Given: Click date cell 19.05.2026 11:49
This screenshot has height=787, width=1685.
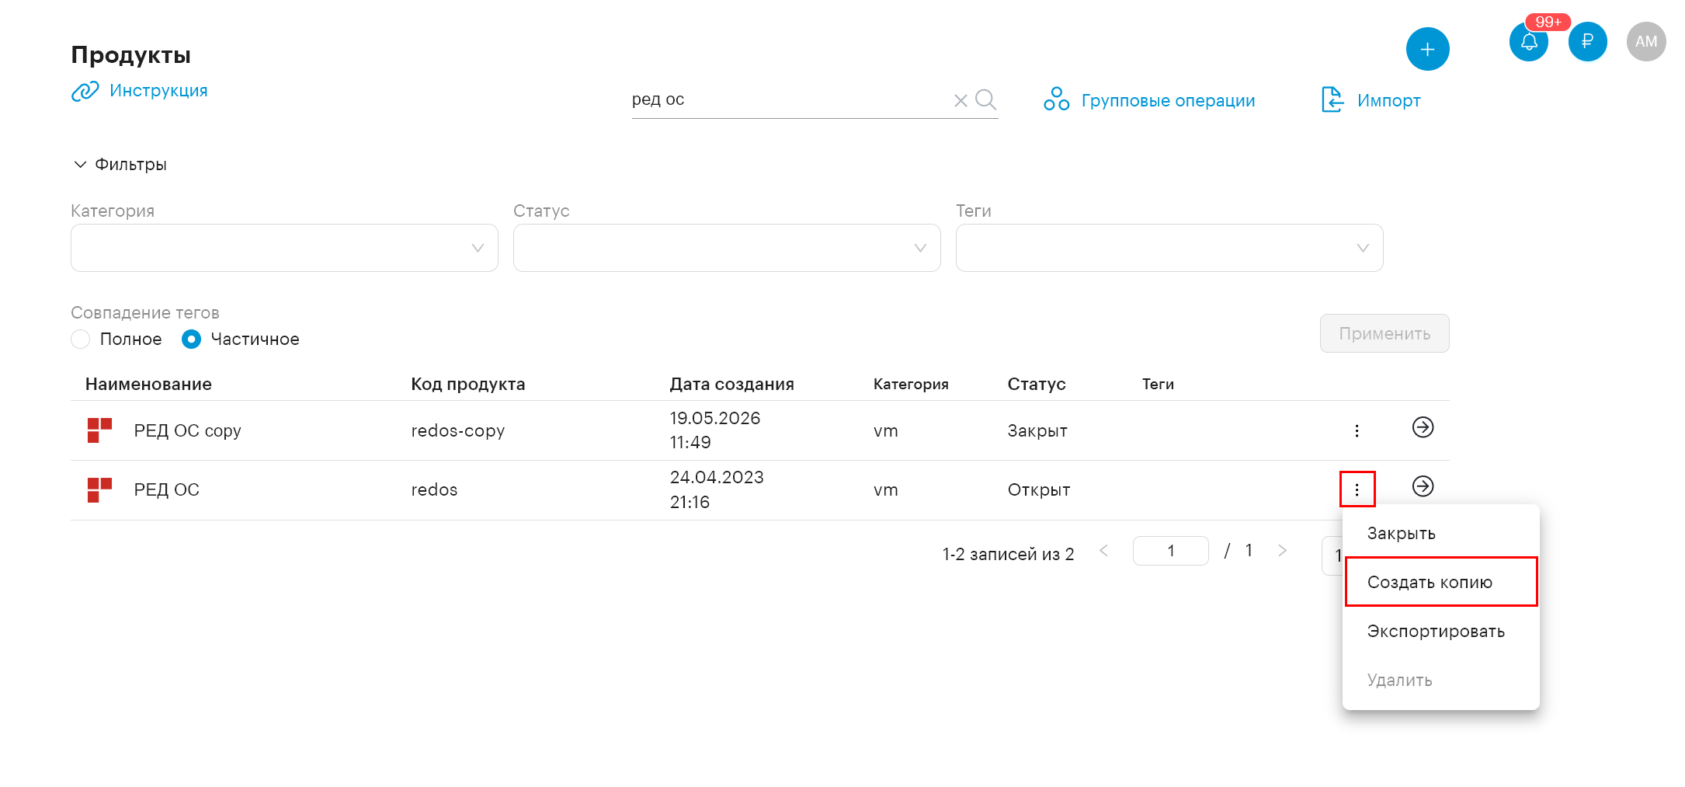Looking at the screenshot, I should click(x=715, y=430).
